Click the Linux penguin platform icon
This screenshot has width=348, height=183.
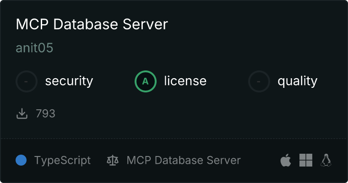(x=326, y=160)
